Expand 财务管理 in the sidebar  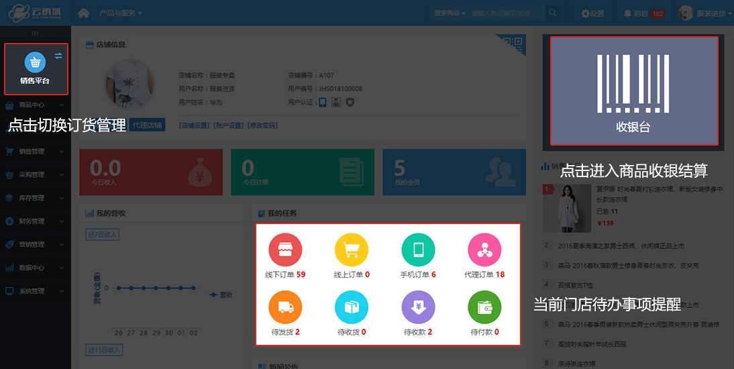coord(35,221)
